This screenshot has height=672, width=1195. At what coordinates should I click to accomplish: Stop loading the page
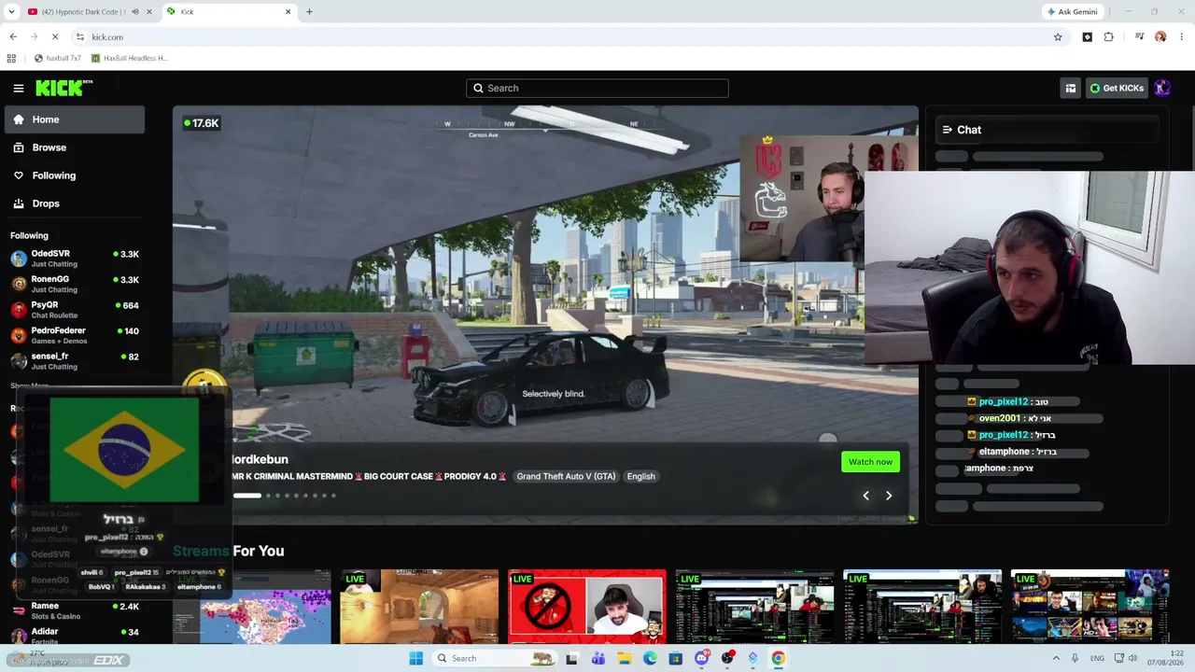pos(55,37)
